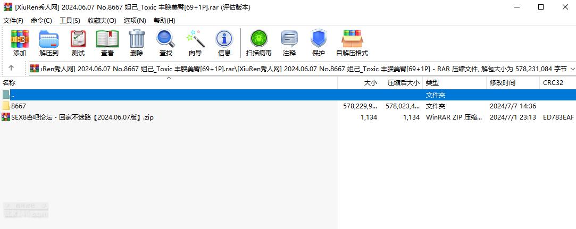Image resolution: width=576 pixels, height=229 pixels.
Task: Click the zip file icon in list
Action: (x=6, y=117)
